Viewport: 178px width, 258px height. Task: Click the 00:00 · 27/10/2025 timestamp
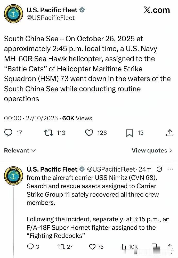coord(31,118)
